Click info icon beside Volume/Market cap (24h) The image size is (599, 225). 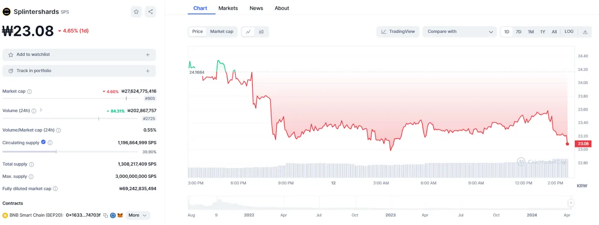pyautogui.click(x=58, y=130)
